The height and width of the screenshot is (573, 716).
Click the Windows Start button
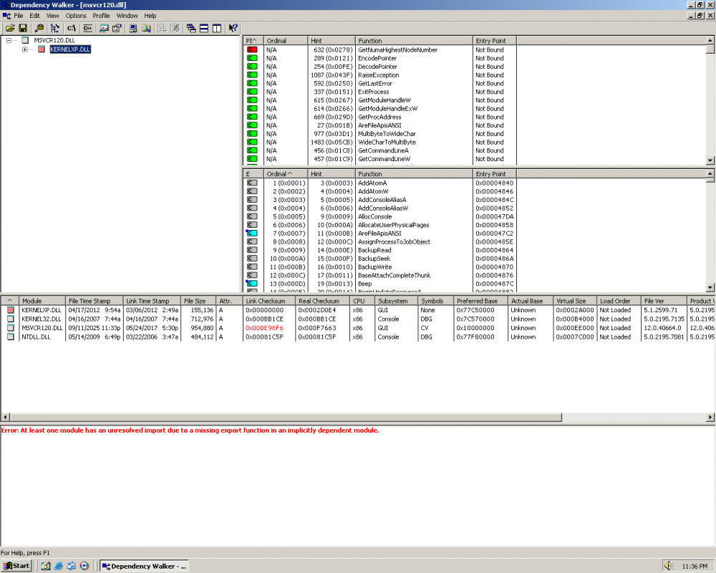pyautogui.click(x=16, y=566)
